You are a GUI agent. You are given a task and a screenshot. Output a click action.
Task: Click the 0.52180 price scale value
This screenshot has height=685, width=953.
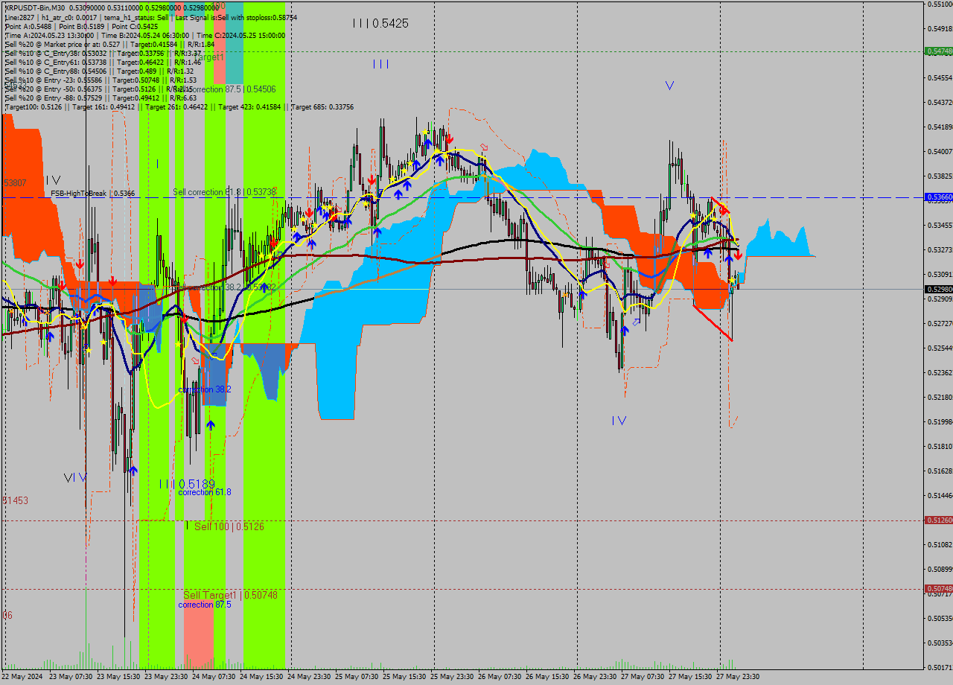[x=940, y=397]
